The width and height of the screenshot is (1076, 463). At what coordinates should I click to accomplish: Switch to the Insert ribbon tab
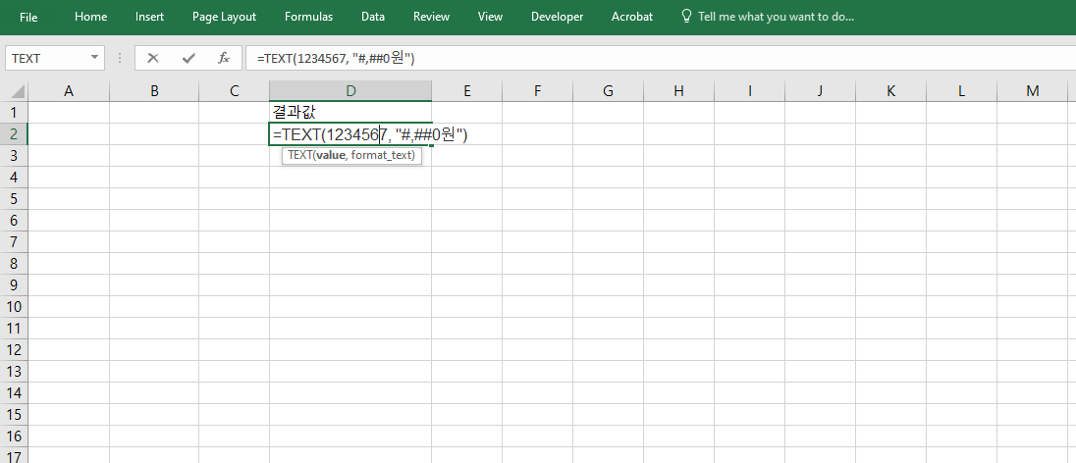point(149,17)
